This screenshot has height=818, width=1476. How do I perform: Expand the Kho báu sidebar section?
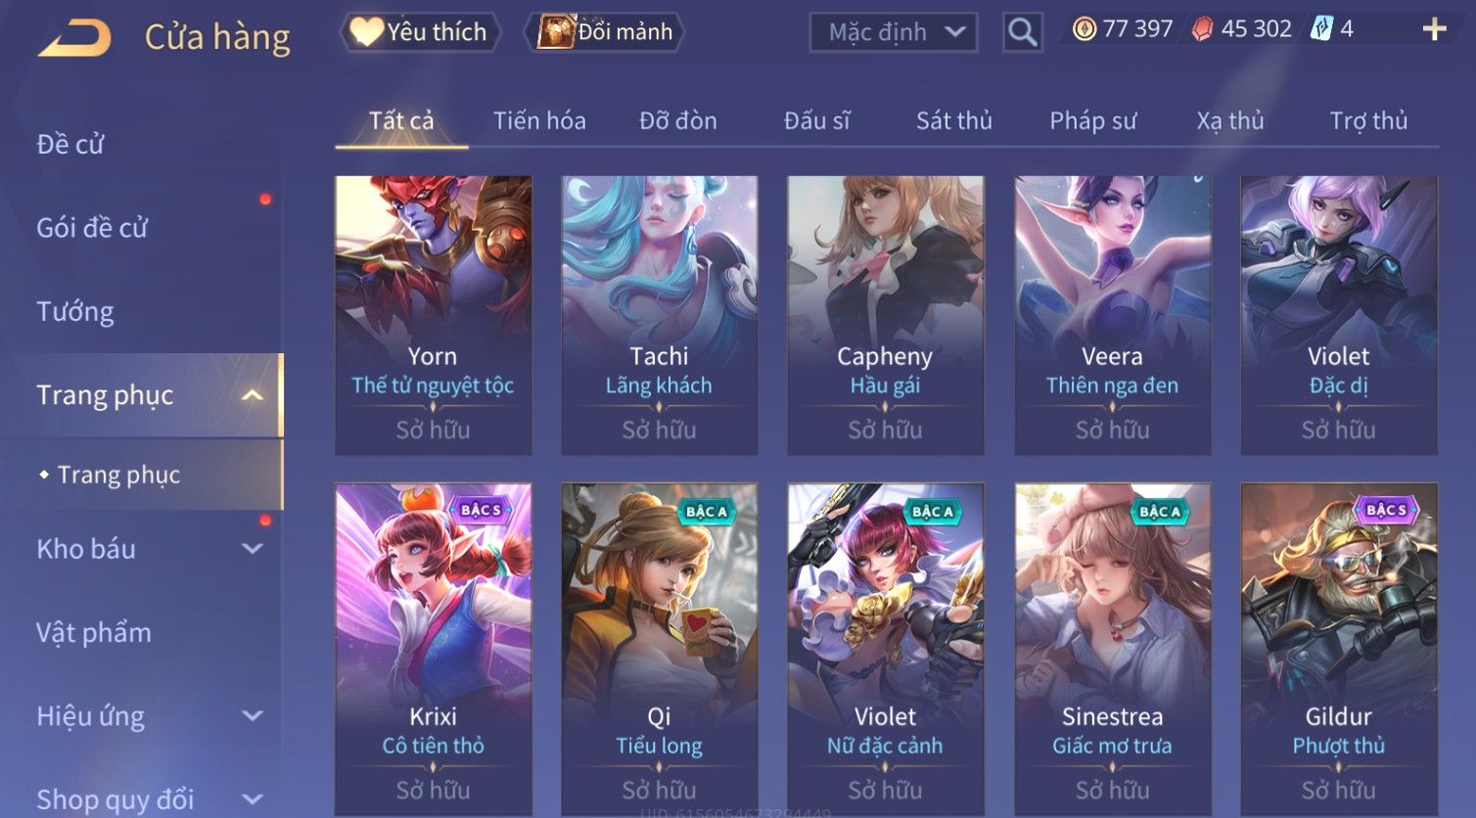click(x=252, y=549)
